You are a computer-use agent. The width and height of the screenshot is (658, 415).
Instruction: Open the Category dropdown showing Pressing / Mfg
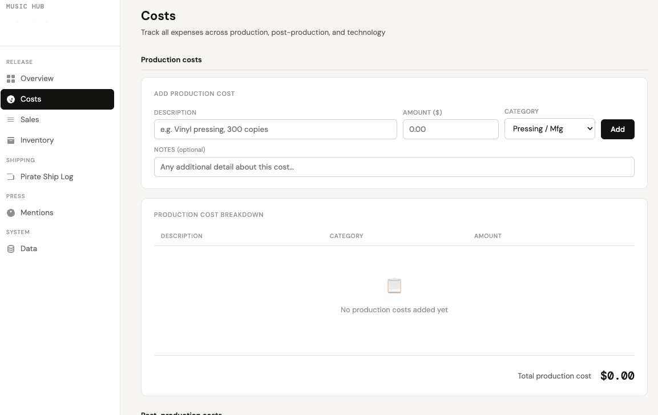[x=549, y=129]
